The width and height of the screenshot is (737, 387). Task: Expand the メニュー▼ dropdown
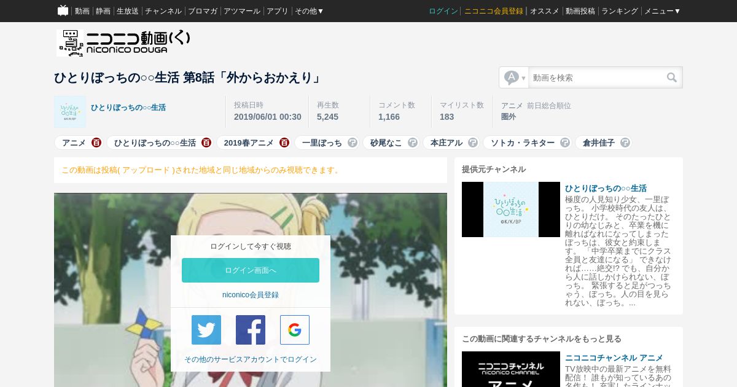662,11
